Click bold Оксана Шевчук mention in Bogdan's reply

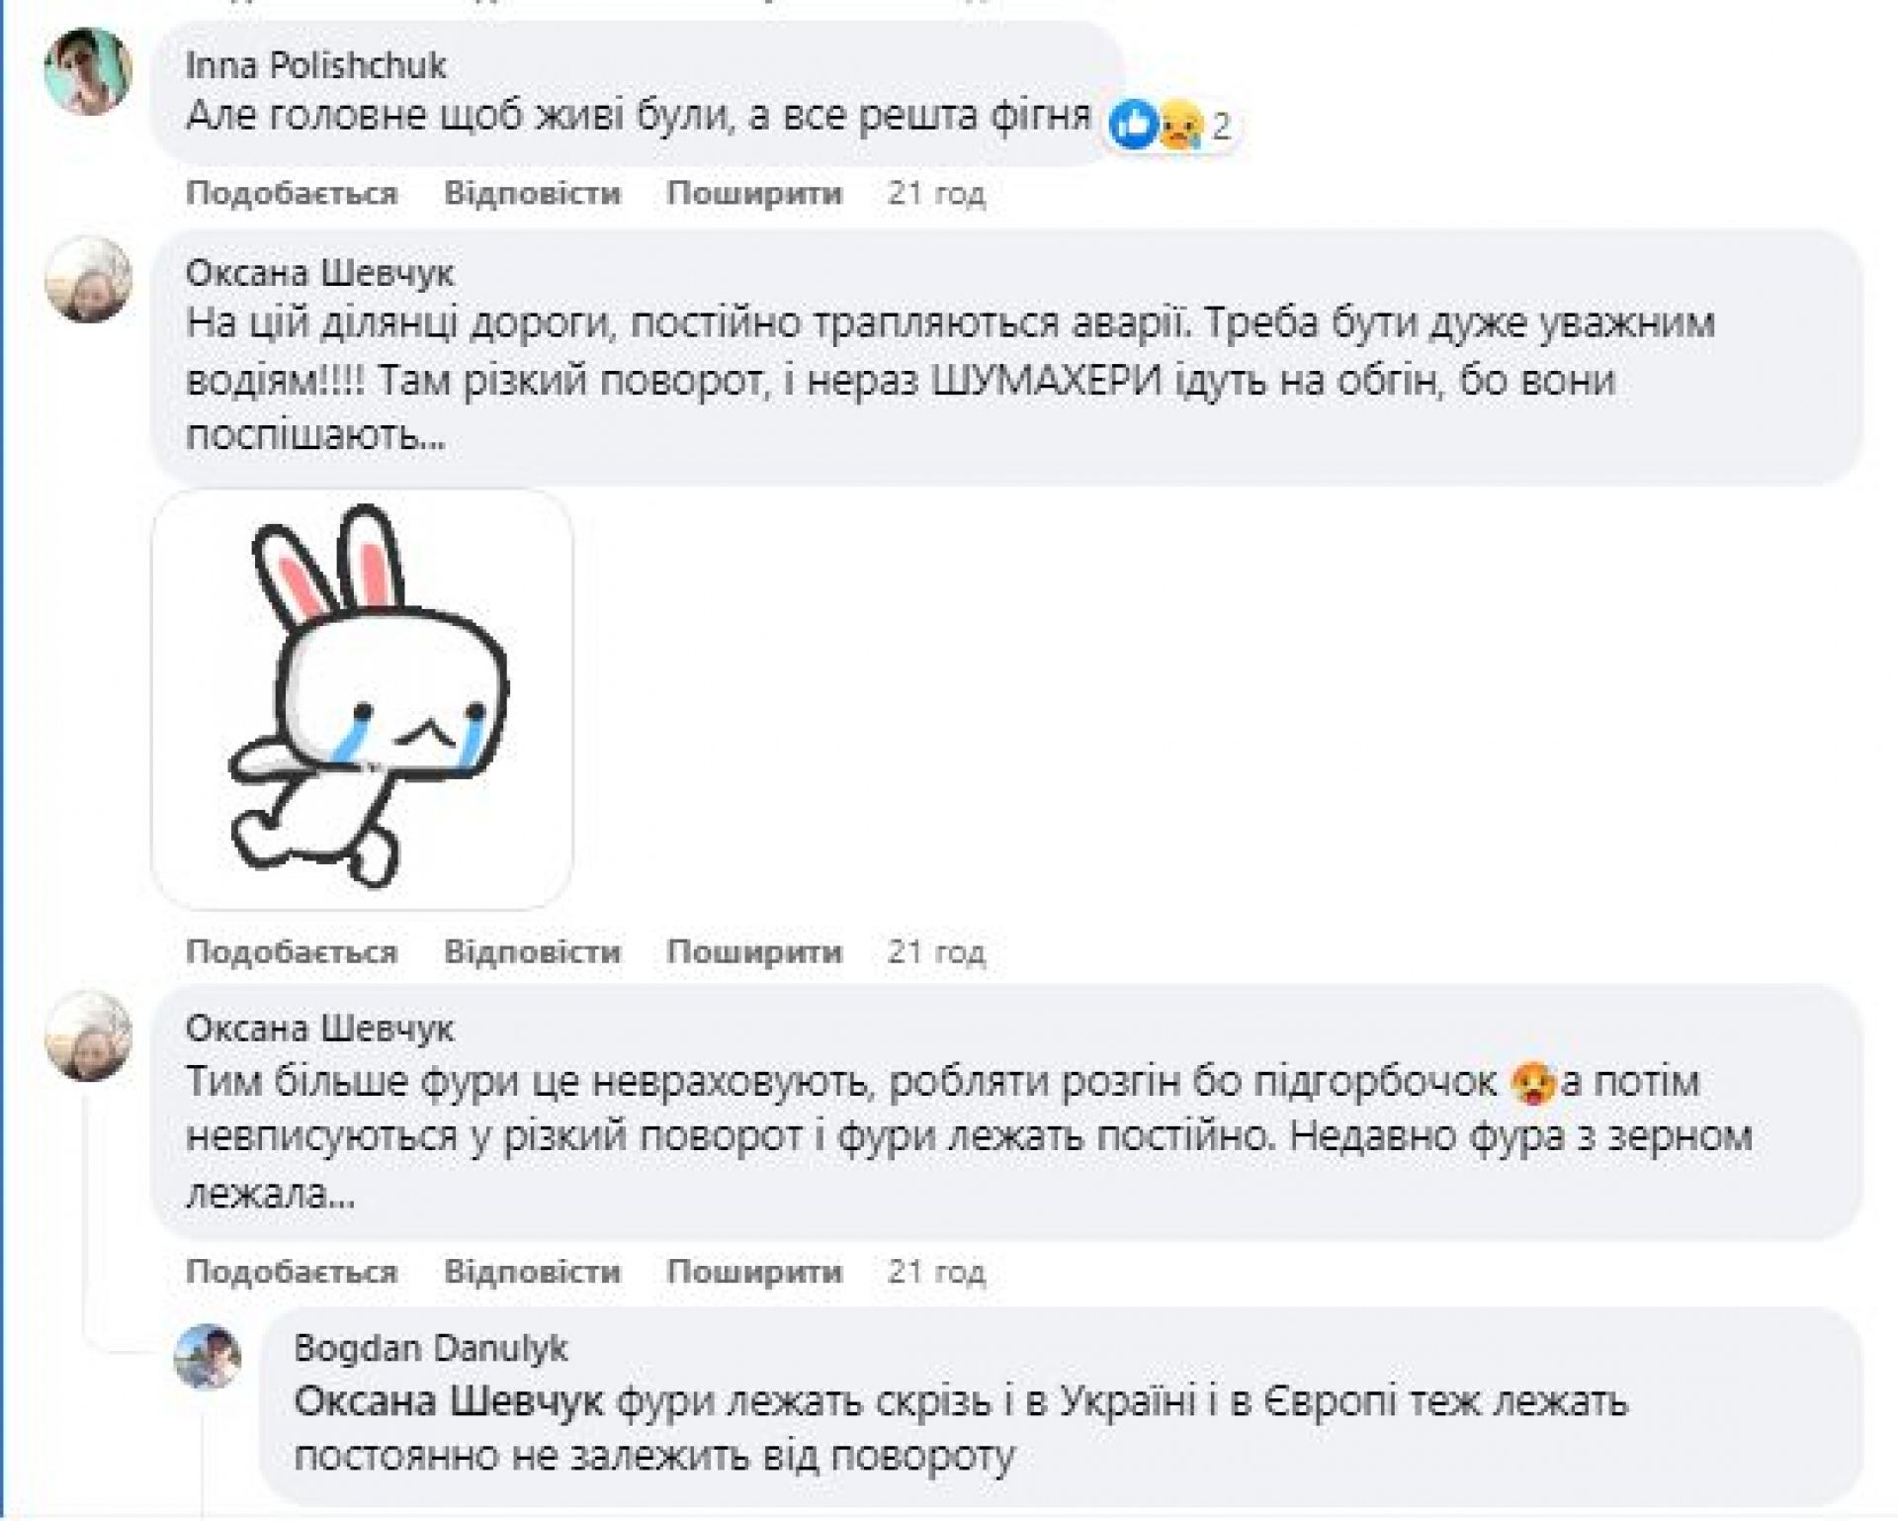pyautogui.click(x=449, y=1402)
